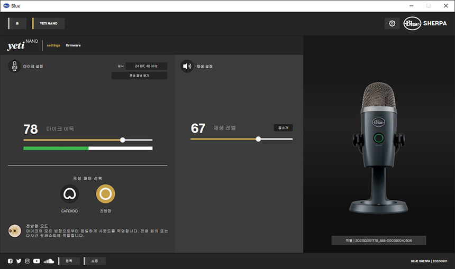Click the playback speaker icon

[187, 66]
